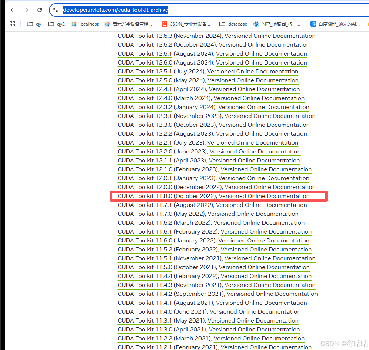This screenshot has width=369, height=350.
Task: Open the localhost bookmark
Action: (x=85, y=24)
